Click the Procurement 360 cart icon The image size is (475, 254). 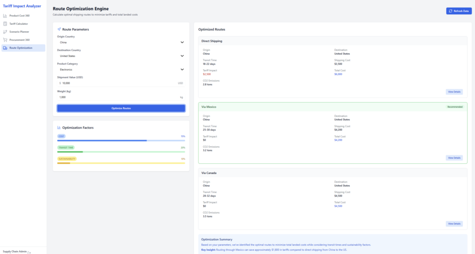pyautogui.click(x=5, y=40)
